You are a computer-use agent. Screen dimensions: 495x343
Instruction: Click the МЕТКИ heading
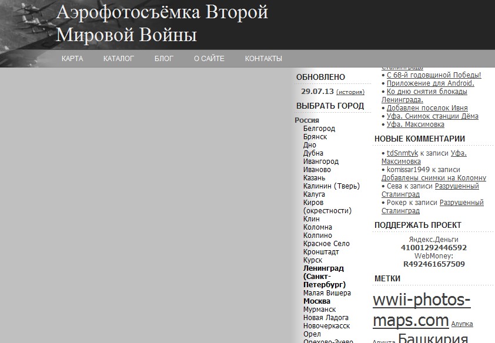[x=387, y=278]
